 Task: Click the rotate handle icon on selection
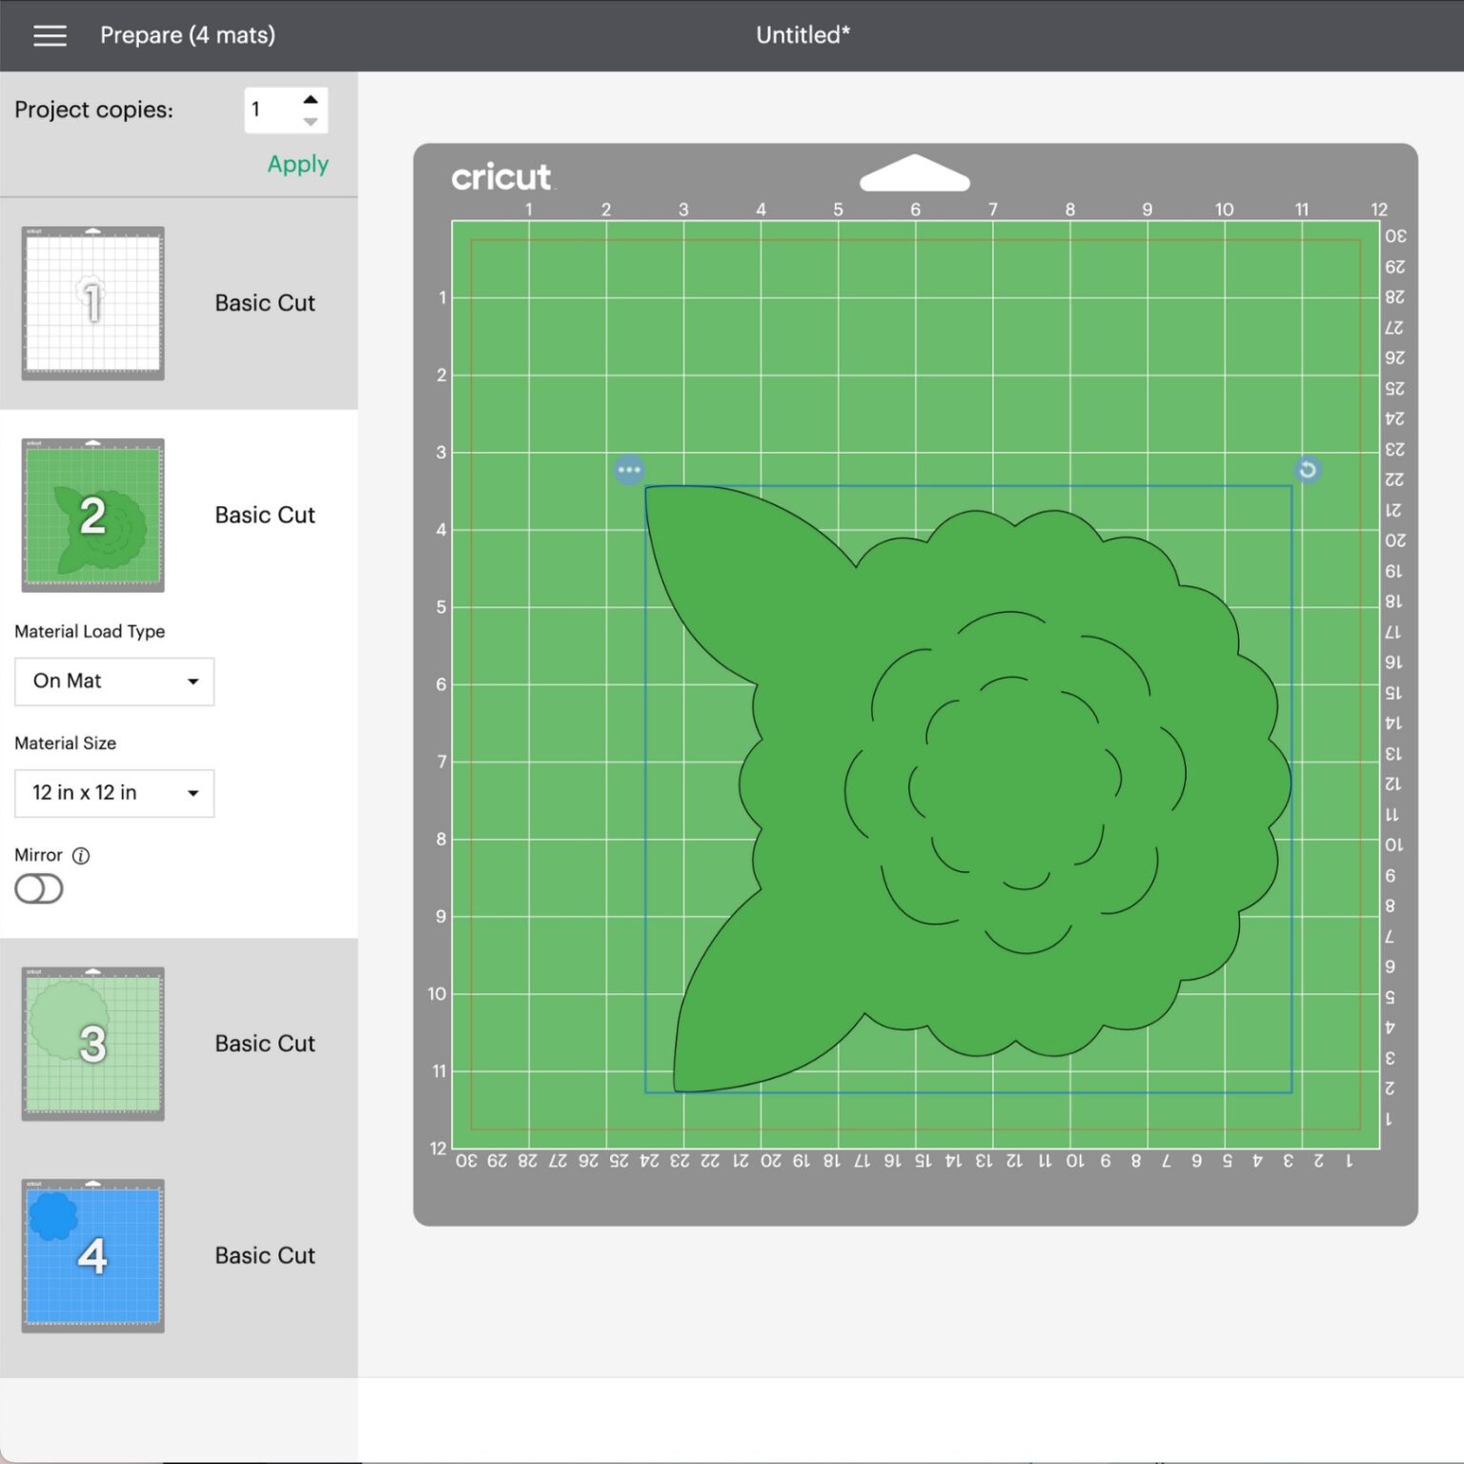click(1308, 470)
